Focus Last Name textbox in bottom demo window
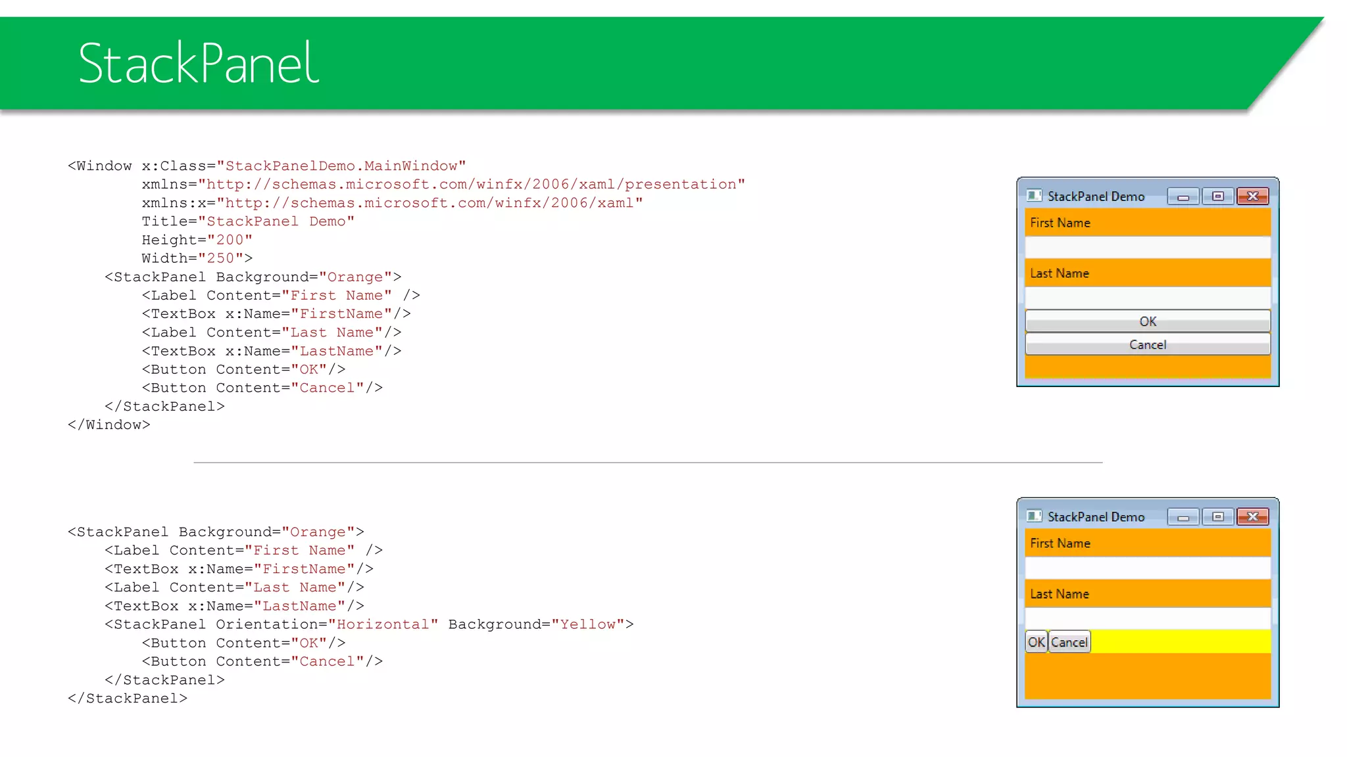This screenshot has height=757, width=1347. (1148, 618)
